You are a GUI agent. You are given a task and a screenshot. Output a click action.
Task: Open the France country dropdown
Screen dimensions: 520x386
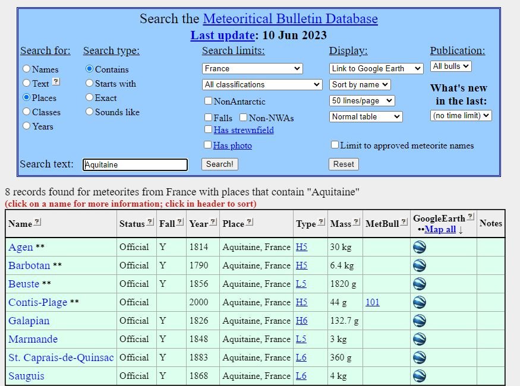pos(252,69)
